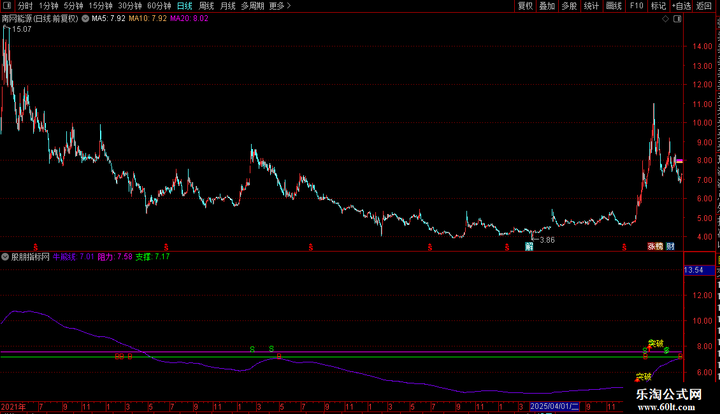
Task: Click the 股朋指标网 indicator name
Action: 31,257
